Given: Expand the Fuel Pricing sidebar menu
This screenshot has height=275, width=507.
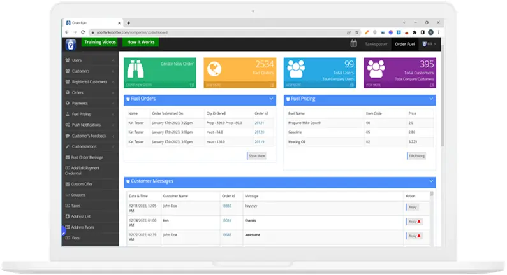Looking at the screenshot, I should [90, 114].
